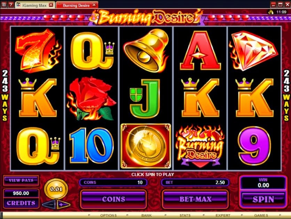
Task: Click the golden bell symbol
Action: pos(146,51)
